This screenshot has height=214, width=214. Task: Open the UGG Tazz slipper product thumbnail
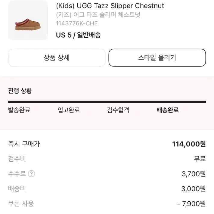pyautogui.click(x=28, y=20)
